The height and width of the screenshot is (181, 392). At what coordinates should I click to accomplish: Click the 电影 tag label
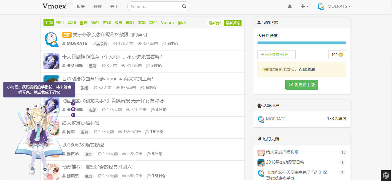[92, 110]
